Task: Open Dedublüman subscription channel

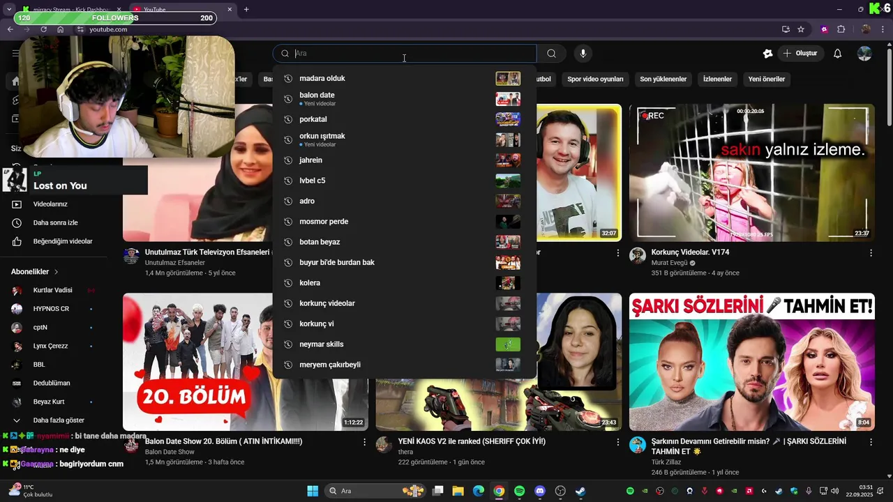Action: [x=52, y=383]
